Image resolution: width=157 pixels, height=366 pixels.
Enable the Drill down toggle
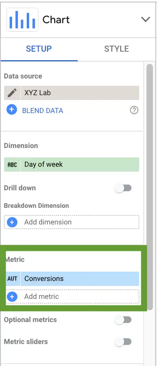(x=123, y=188)
